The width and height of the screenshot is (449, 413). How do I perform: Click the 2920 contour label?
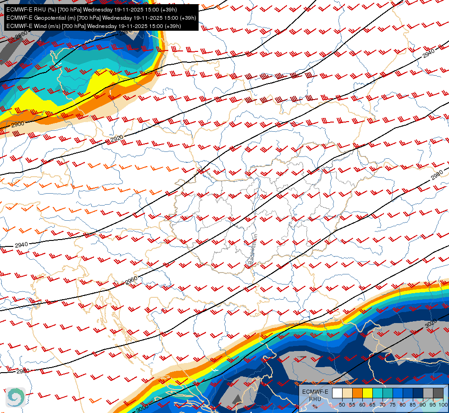[117, 139]
